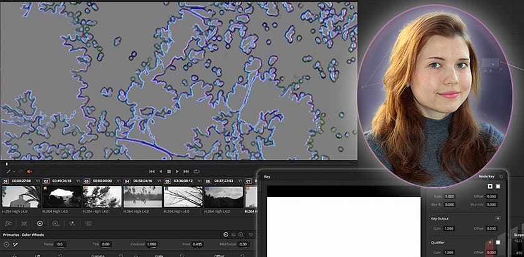Select clip 01 thumbnail with church
Image resolution: width=524 pixels, height=257 pixels.
[21, 197]
